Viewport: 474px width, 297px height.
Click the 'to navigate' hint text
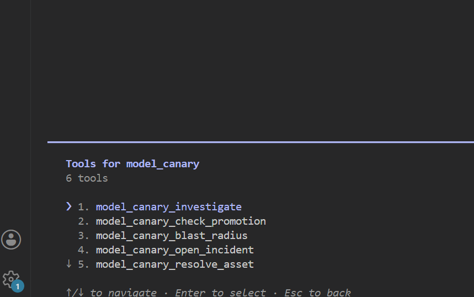[124, 293]
